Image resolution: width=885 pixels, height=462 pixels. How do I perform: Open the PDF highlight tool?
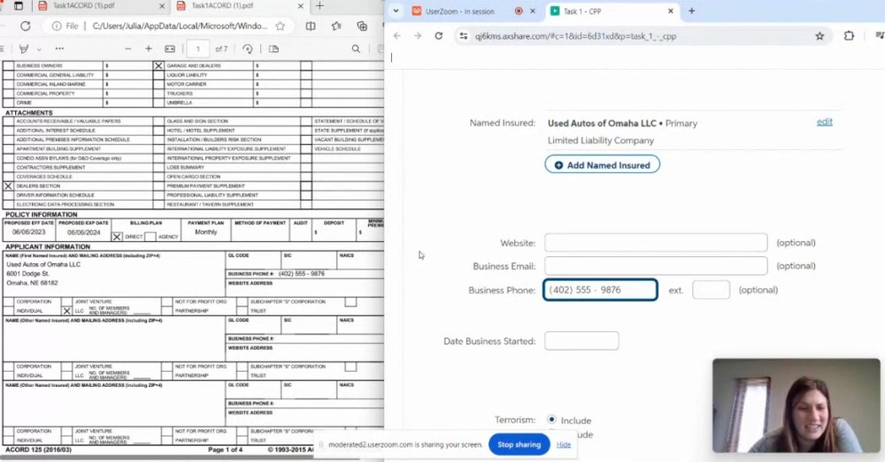click(x=25, y=49)
